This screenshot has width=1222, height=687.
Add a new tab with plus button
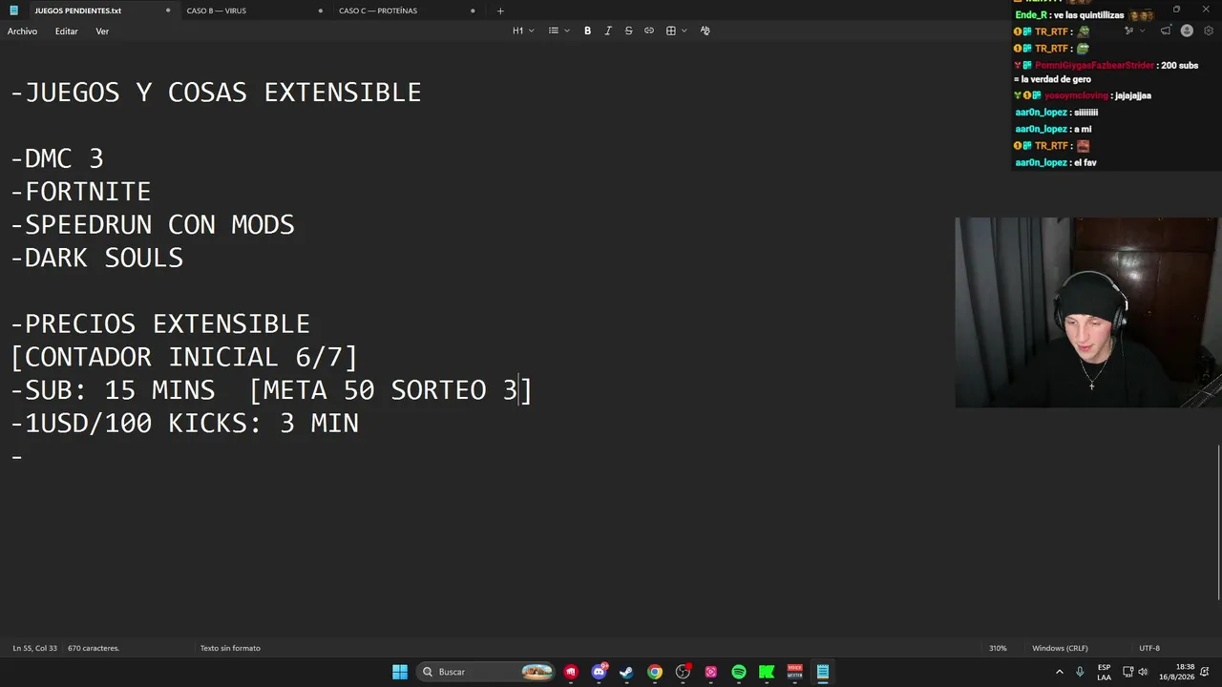coord(500,10)
